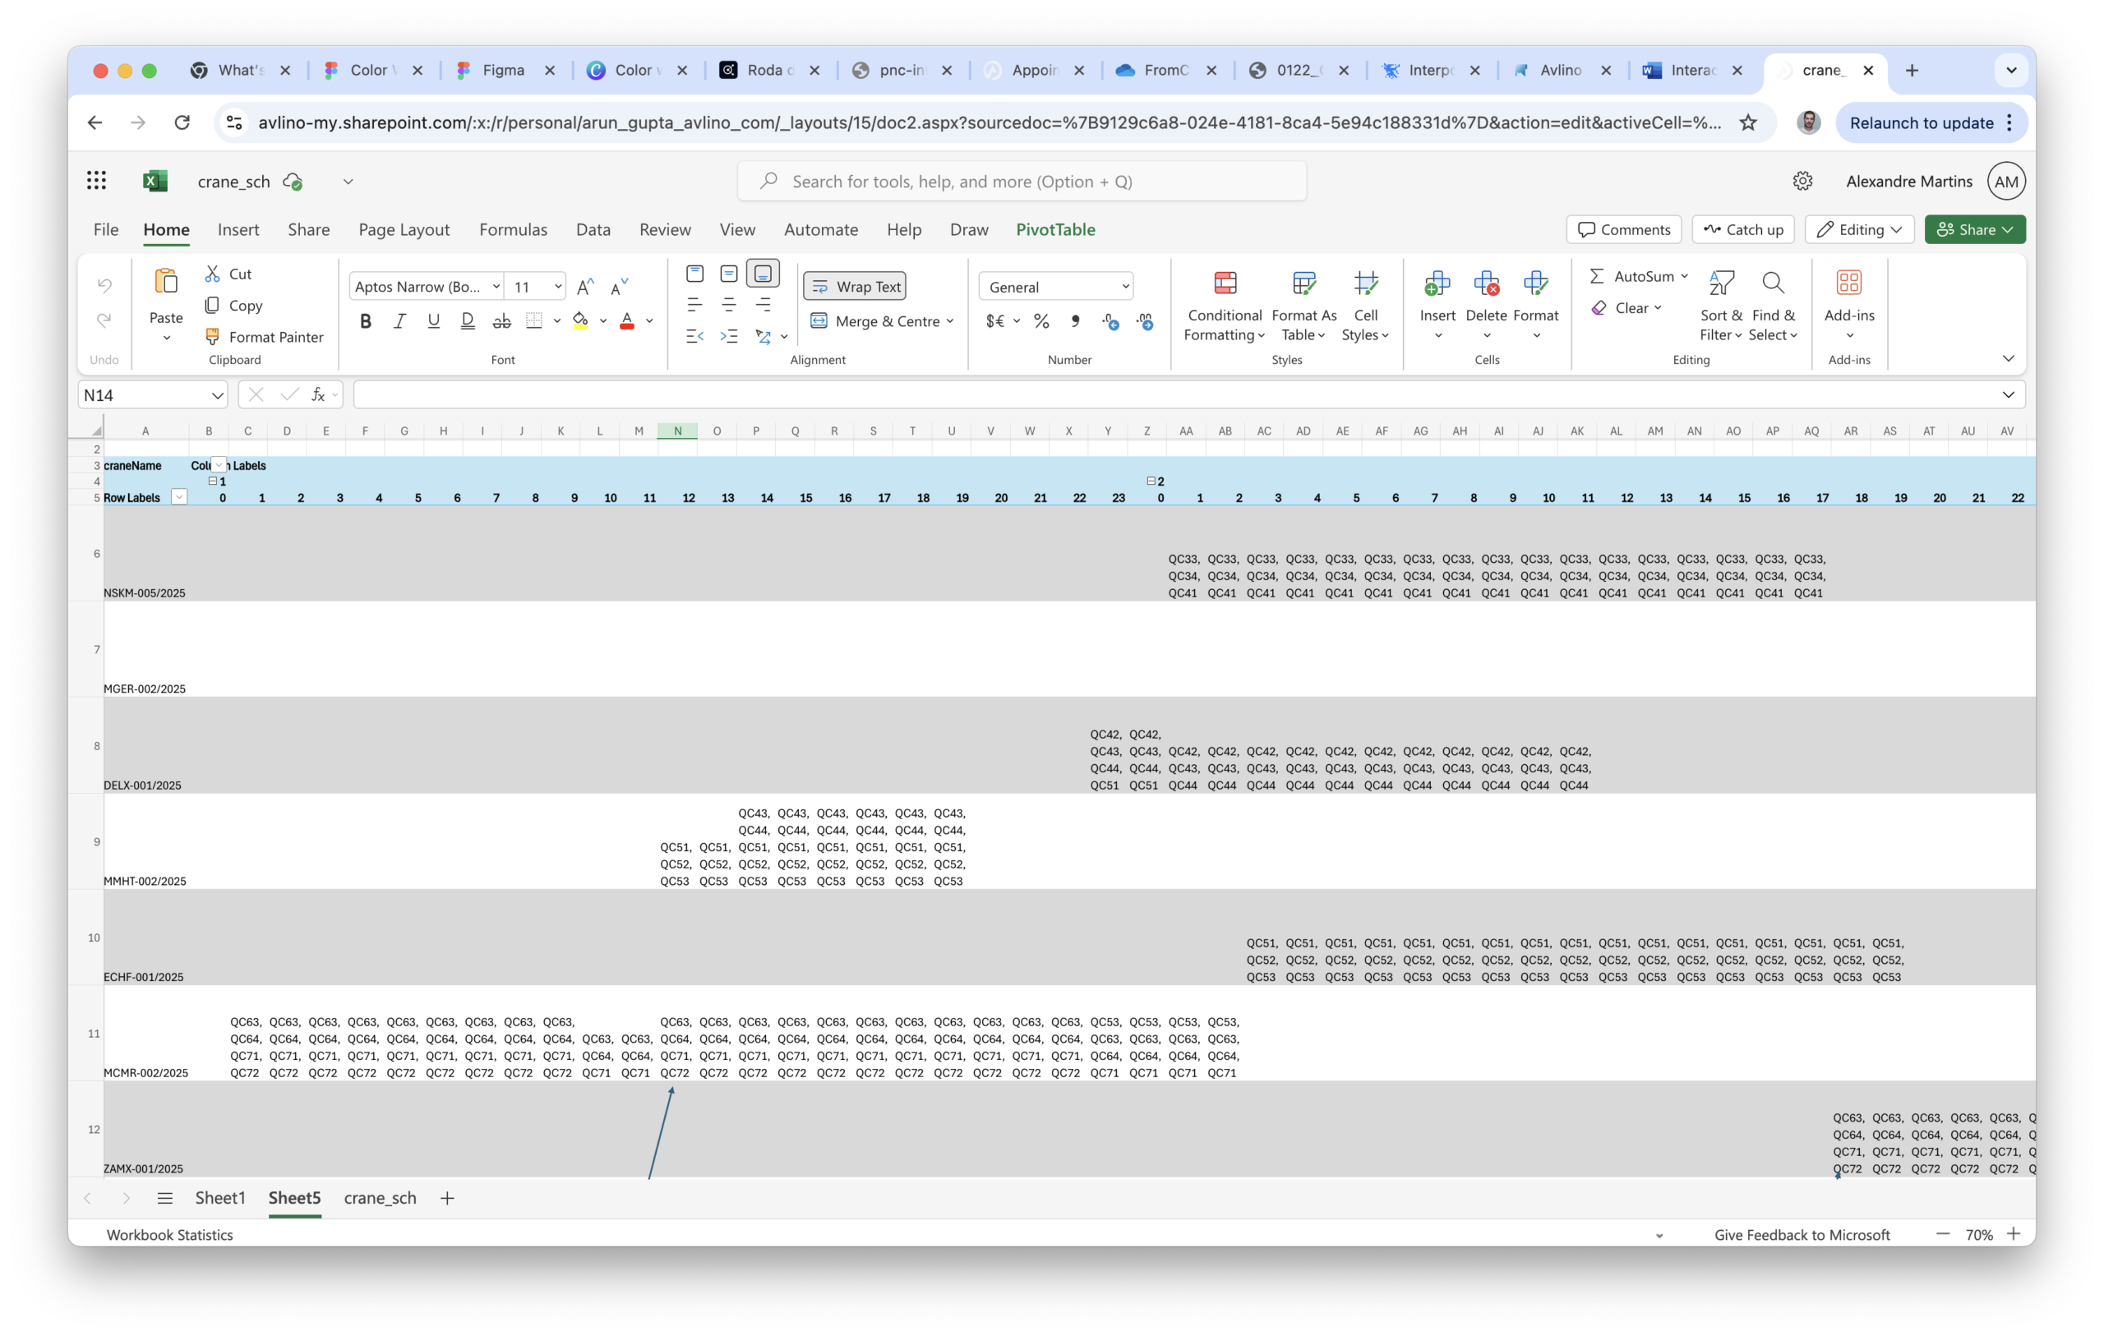Select middle align icon

point(729,274)
